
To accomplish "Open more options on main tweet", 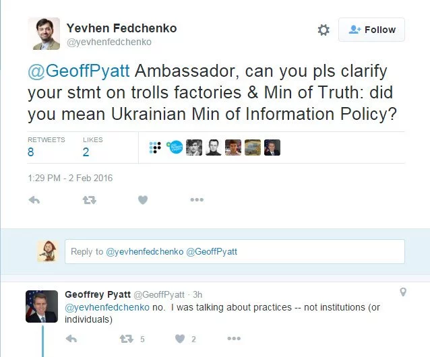I will tap(196, 199).
